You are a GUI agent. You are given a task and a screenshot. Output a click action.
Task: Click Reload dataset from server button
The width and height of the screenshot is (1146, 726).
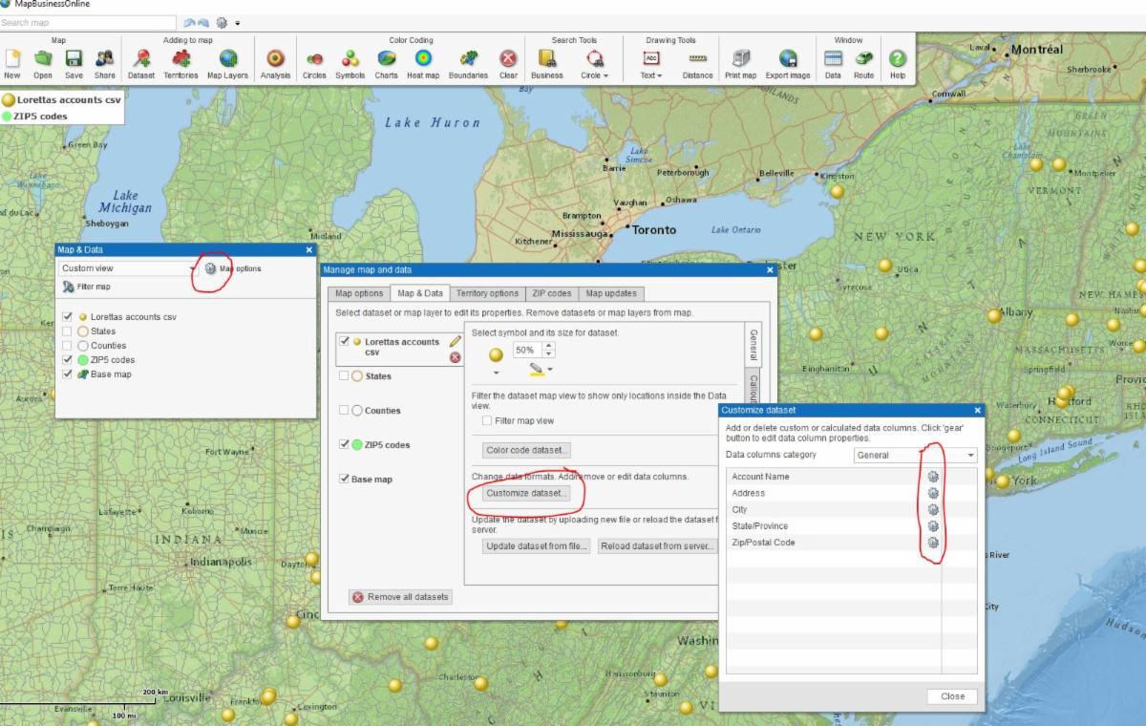pyautogui.click(x=657, y=546)
